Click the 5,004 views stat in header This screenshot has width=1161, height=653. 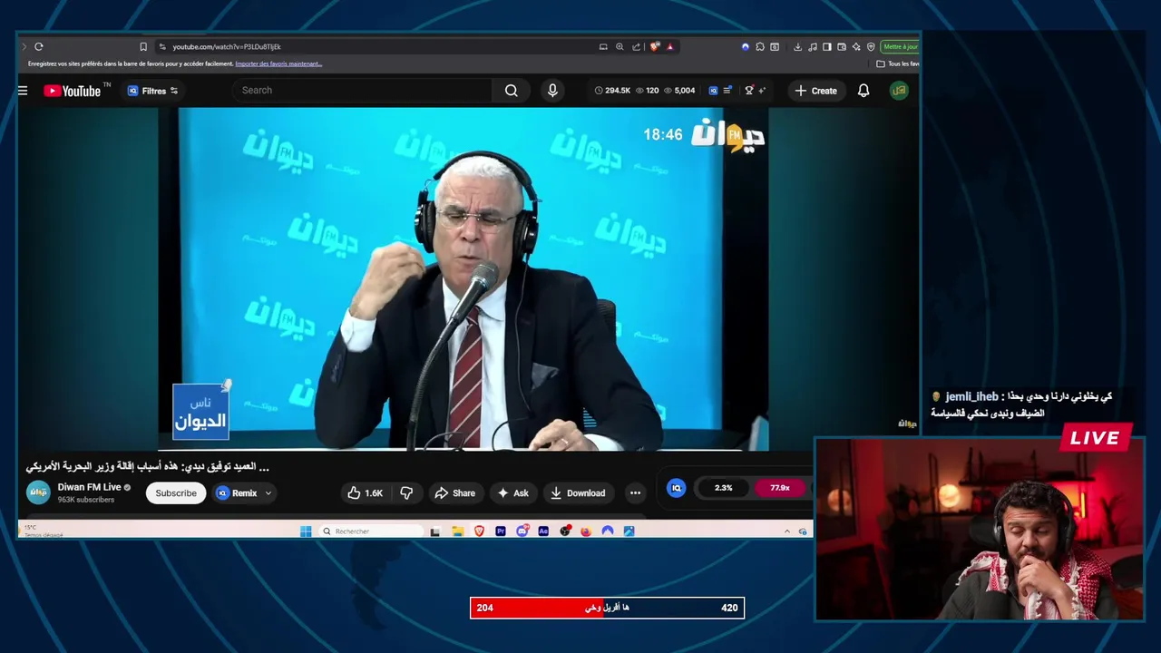[x=679, y=91]
